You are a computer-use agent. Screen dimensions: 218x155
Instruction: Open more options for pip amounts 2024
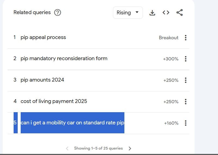186,80
